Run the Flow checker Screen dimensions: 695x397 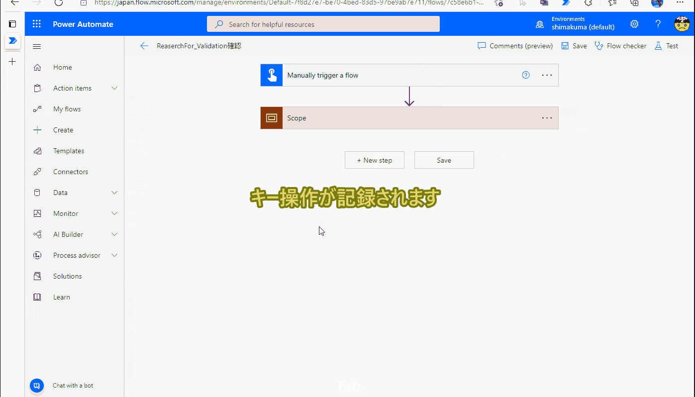621,46
